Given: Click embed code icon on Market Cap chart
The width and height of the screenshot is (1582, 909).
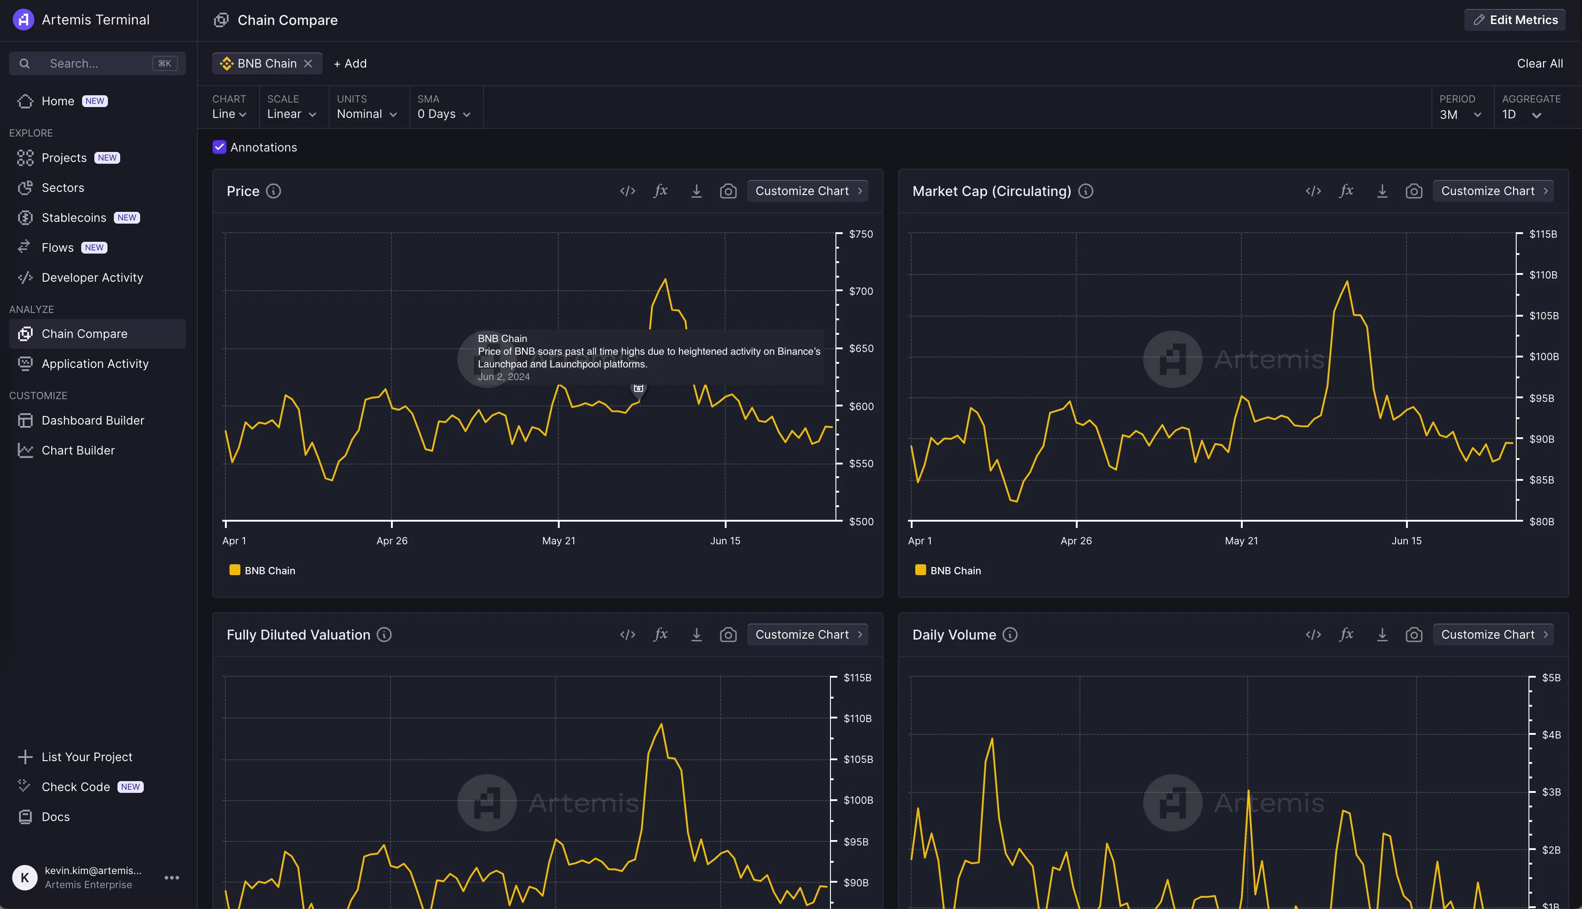Looking at the screenshot, I should tap(1313, 191).
